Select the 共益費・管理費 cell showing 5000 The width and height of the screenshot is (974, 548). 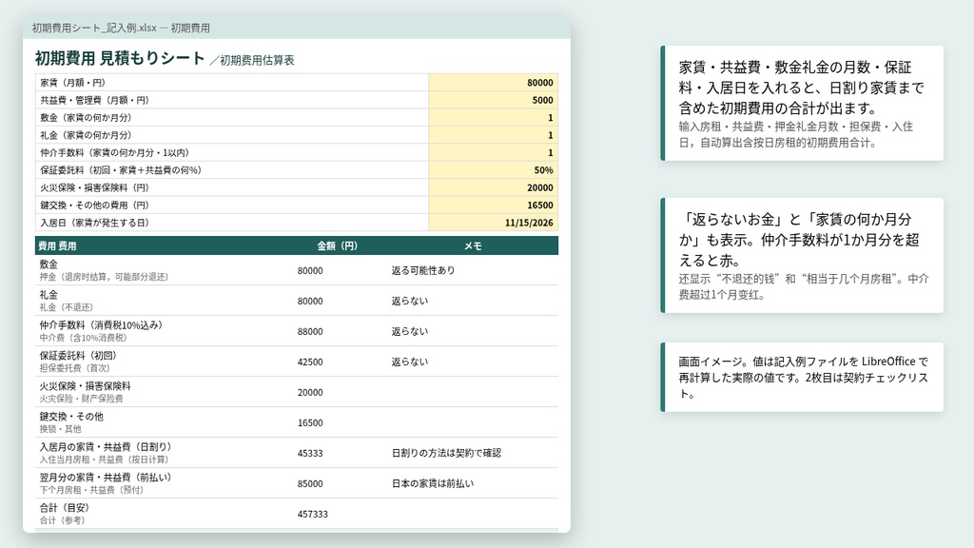tap(494, 100)
